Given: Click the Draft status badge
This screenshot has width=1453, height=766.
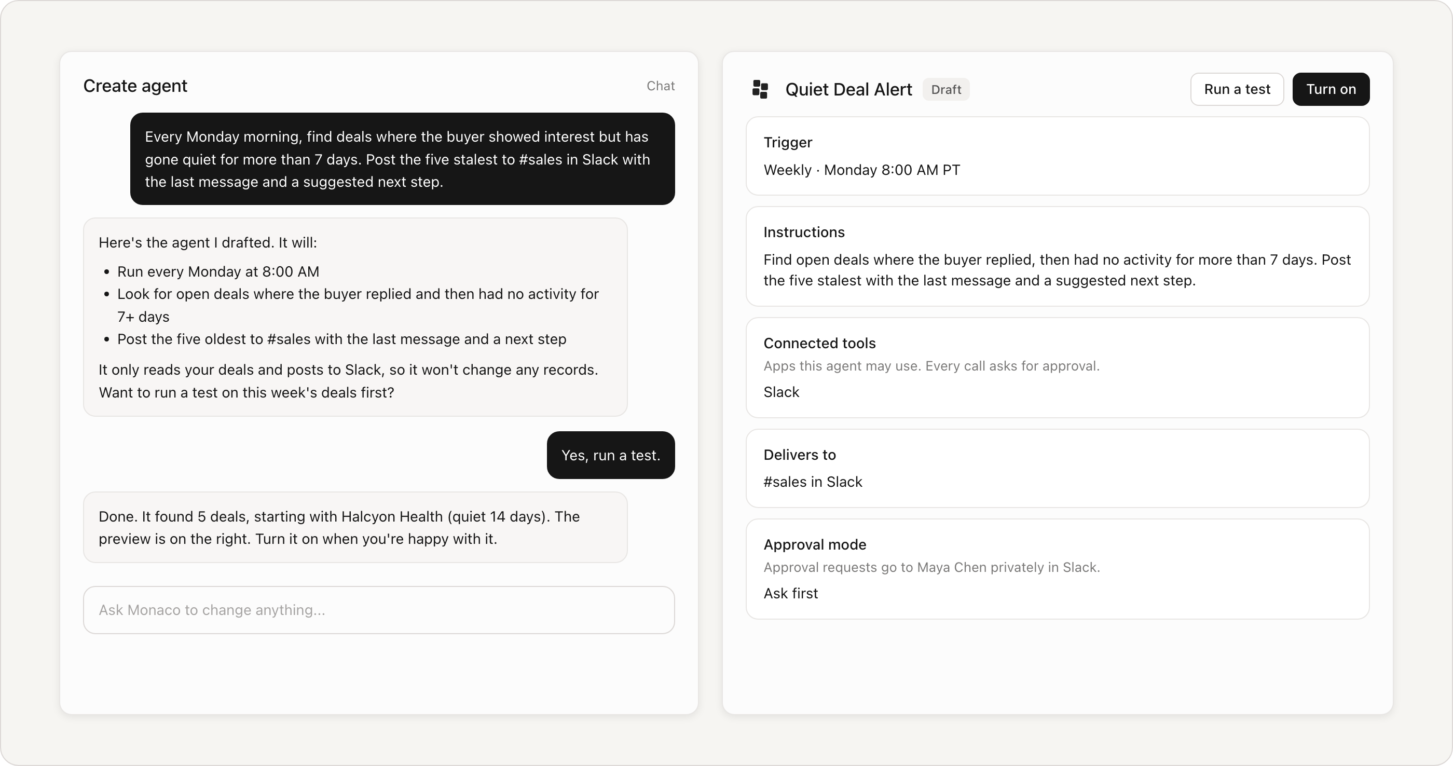Looking at the screenshot, I should pos(946,90).
